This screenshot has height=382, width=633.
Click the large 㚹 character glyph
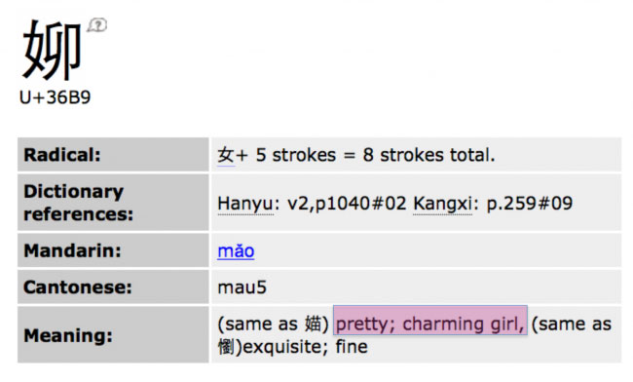point(52,50)
